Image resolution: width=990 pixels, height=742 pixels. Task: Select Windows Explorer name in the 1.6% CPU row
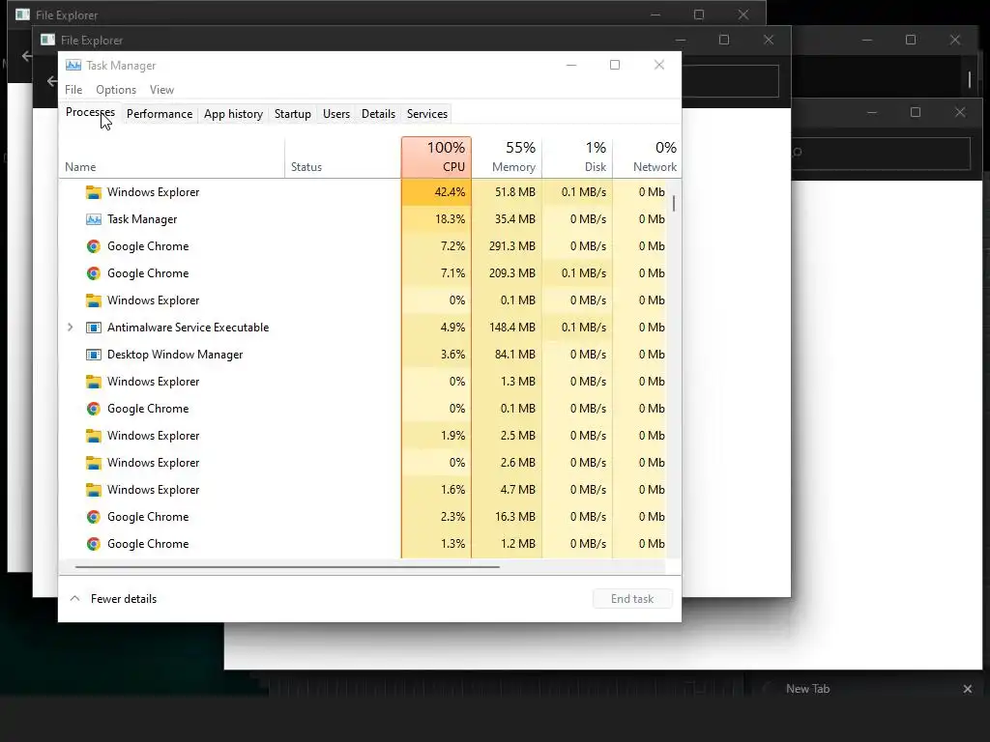[x=154, y=490]
